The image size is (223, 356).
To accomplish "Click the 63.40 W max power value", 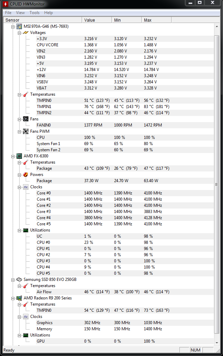I will tap(151, 181).
